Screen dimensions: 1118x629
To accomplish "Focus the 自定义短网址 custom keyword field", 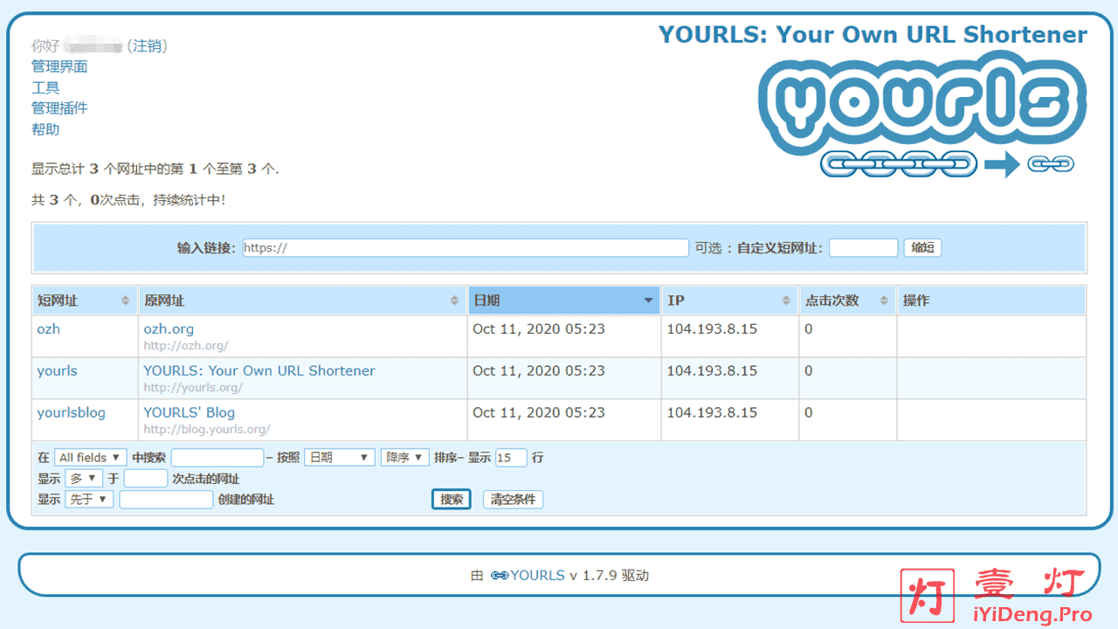I will click(x=863, y=248).
